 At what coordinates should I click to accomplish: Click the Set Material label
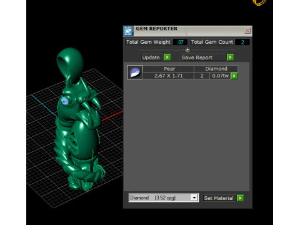point(219,198)
